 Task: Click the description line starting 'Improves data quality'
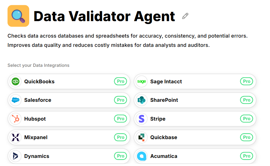pyautogui.click(x=109, y=45)
